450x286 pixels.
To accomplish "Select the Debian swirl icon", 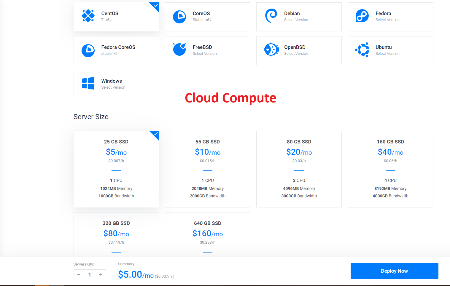I will point(271,16).
